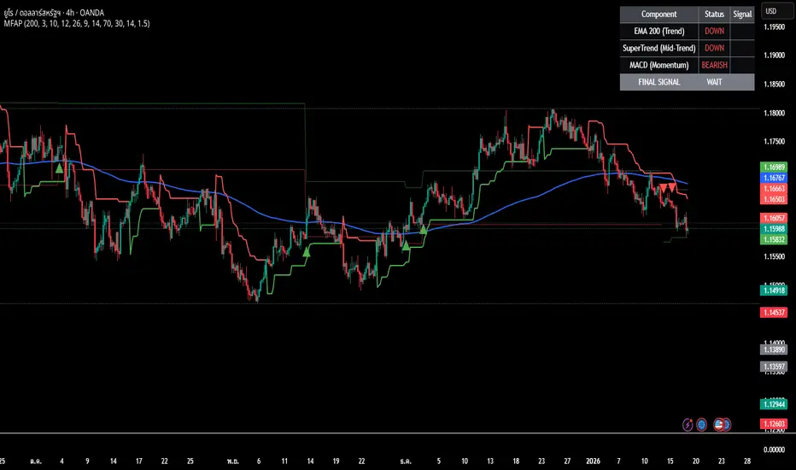The width and height of the screenshot is (796, 470).
Task: Click the 0.00000 value on the price scale
Action: point(774,449)
